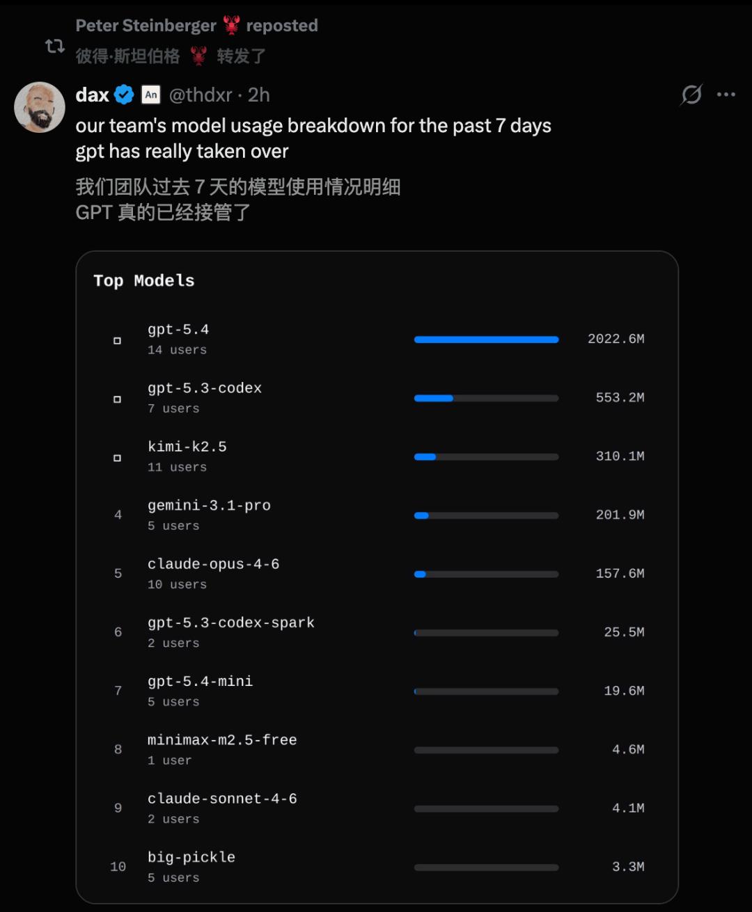Screen dimensions: 752x912
Task: Click the Top Models heading
Action: click(144, 280)
